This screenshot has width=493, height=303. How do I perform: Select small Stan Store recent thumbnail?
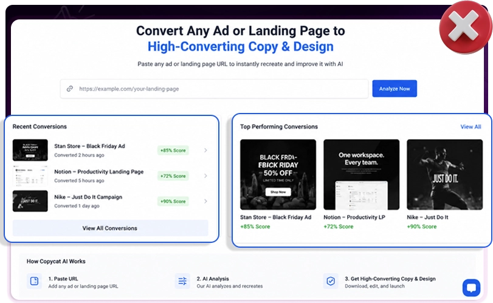[30, 150]
